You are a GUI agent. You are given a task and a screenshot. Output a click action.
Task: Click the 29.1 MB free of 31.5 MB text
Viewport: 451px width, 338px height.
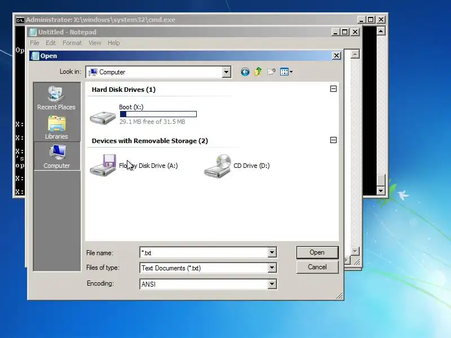152,122
